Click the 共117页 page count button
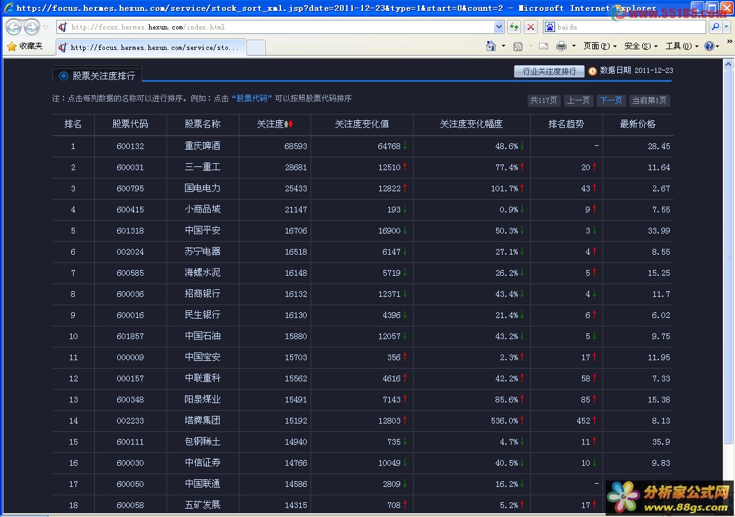The width and height of the screenshot is (735, 517). tap(544, 100)
